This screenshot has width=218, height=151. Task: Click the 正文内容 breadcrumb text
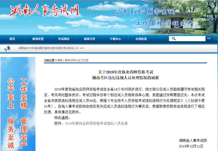tap(83, 60)
